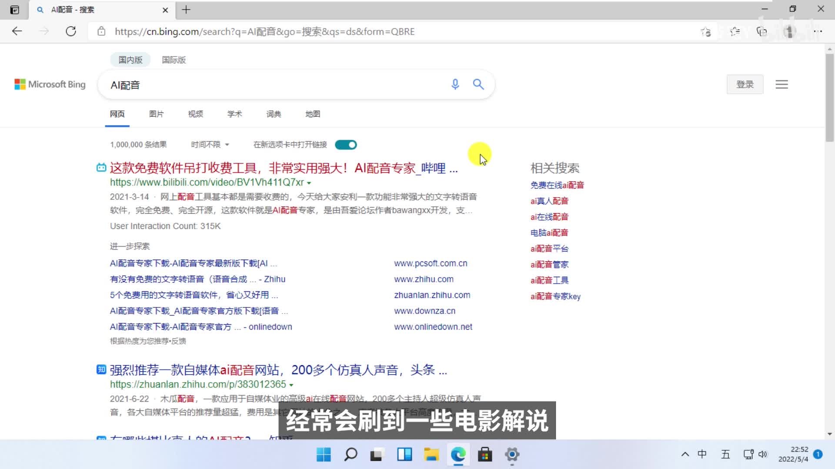Expand the 时间不限 time filter dropdown
The height and width of the screenshot is (469, 835).
(x=210, y=145)
